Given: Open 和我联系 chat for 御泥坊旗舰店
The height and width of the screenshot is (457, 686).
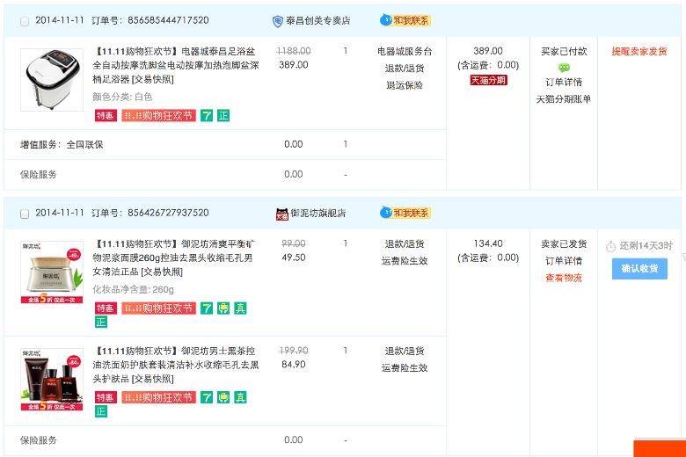Looking at the screenshot, I should pos(405,213).
